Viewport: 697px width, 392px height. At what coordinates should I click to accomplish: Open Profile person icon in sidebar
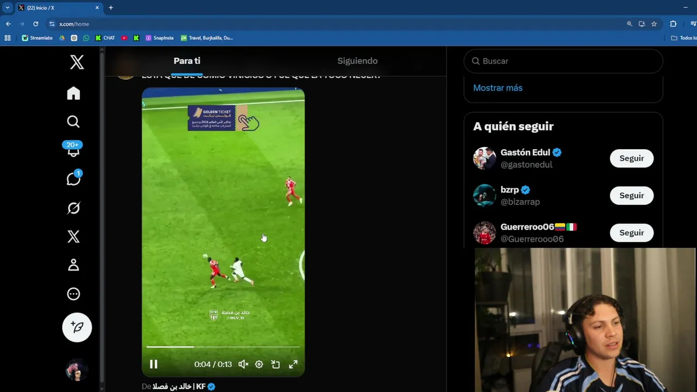pyautogui.click(x=74, y=265)
